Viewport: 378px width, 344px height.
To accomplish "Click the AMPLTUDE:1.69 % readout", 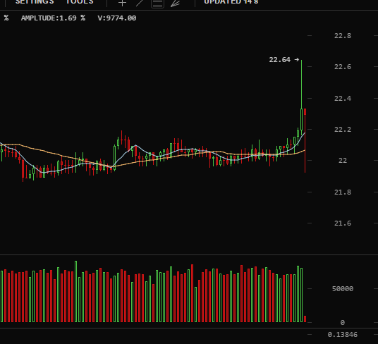I will click(53, 18).
